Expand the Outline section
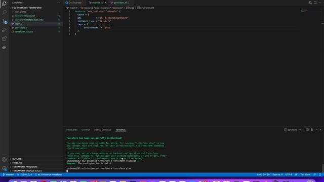Viewport: 324px width, 182px height. 36,159
